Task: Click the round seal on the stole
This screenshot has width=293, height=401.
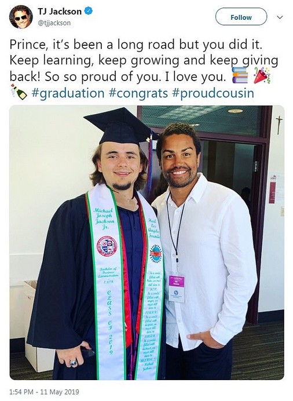Action: [107, 246]
